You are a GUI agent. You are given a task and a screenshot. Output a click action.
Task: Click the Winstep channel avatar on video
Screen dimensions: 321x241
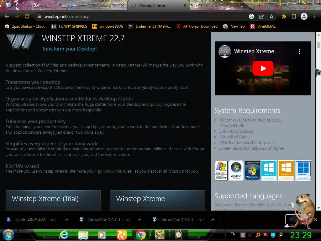pyautogui.click(x=224, y=51)
